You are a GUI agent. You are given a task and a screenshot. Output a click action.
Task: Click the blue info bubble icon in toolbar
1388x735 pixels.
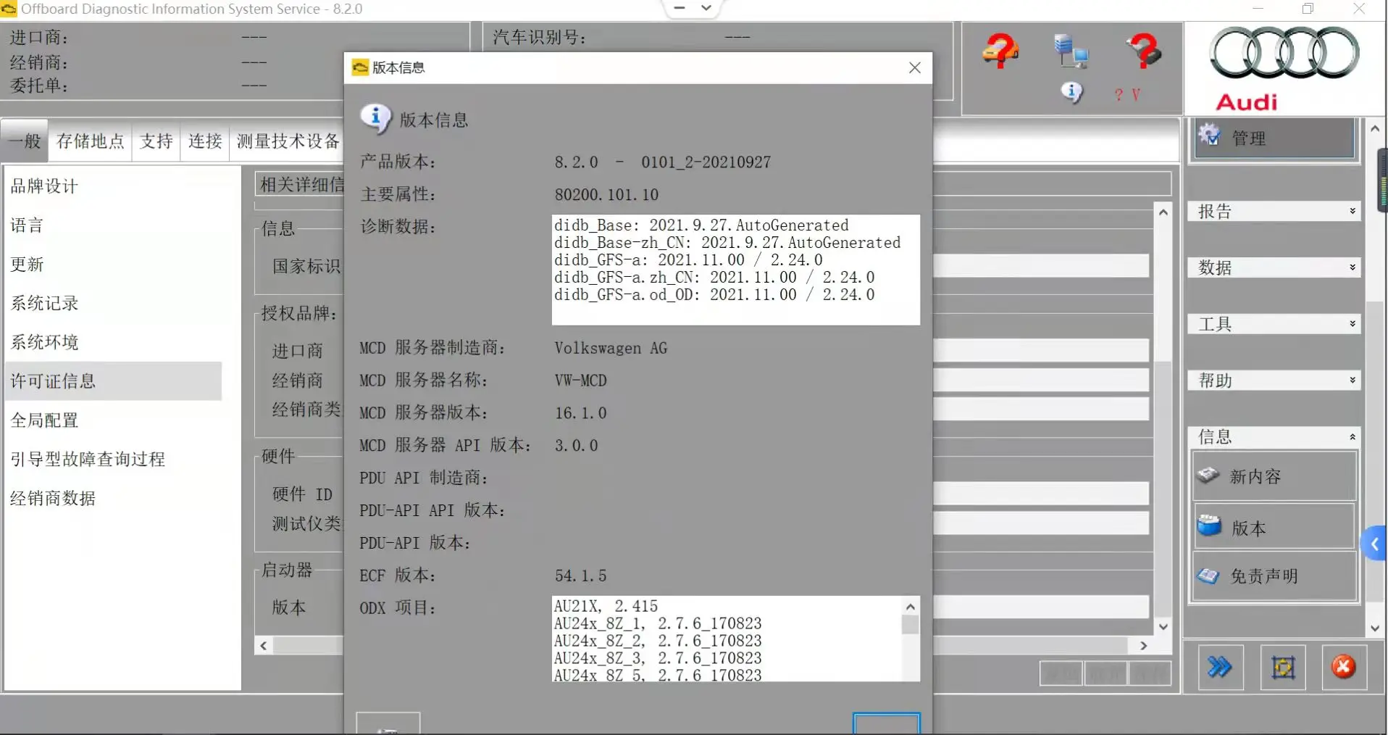[1071, 93]
